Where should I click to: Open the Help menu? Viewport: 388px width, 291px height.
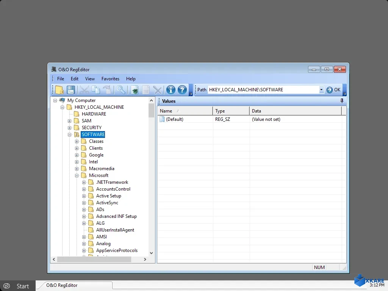(131, 79)
